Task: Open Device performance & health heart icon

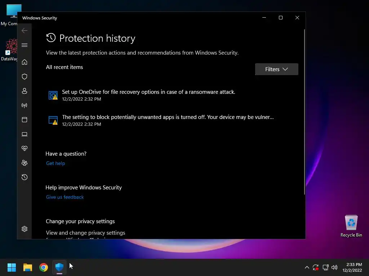Action: (25, 148)
